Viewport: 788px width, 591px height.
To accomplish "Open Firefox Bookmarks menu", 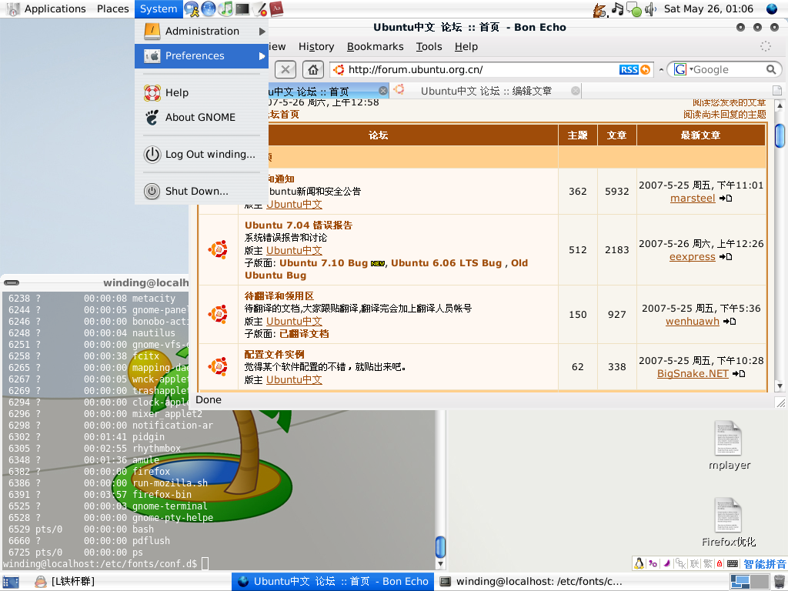I will (375, 47).
